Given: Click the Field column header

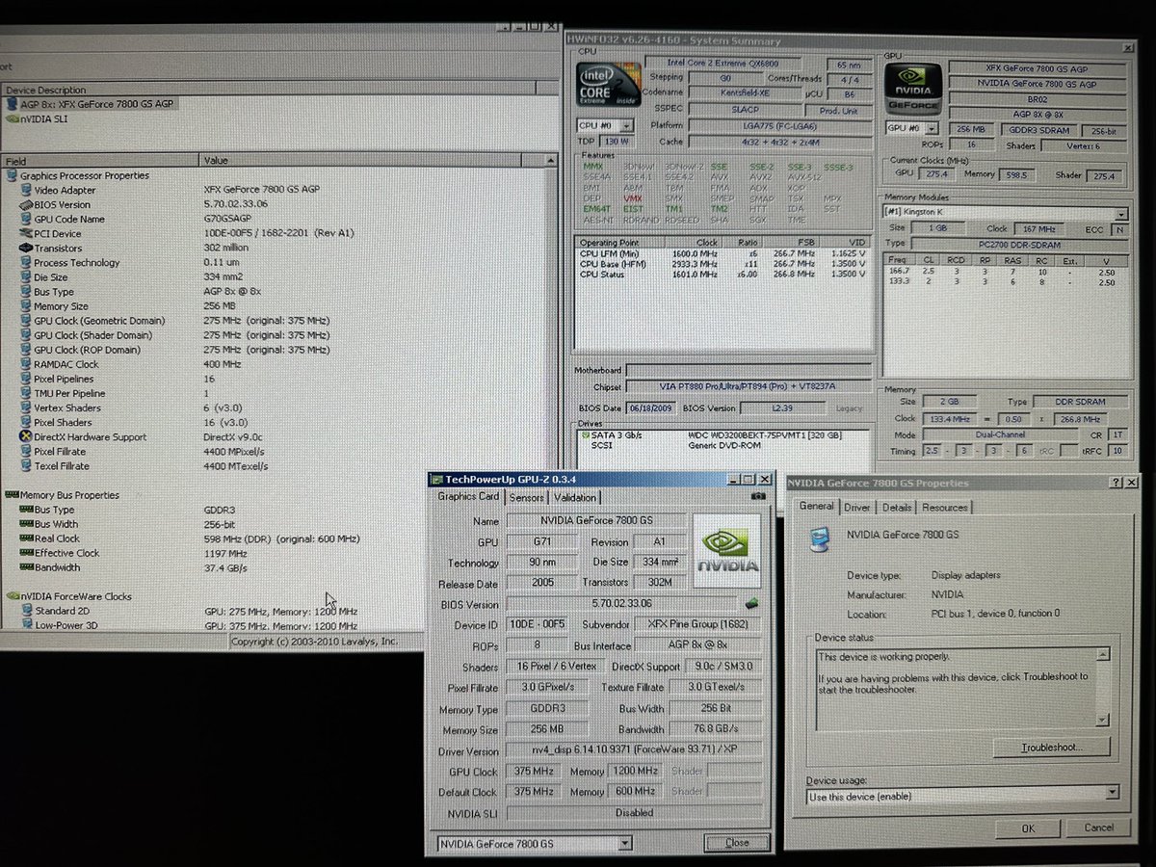Looking at the screenshot, I should (x=100, y=161).
